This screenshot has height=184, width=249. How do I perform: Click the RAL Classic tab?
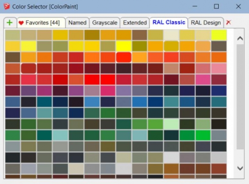(169, 22)
